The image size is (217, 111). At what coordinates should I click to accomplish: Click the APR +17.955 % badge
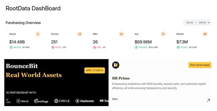pyautogui.click(x=95, y=70)
